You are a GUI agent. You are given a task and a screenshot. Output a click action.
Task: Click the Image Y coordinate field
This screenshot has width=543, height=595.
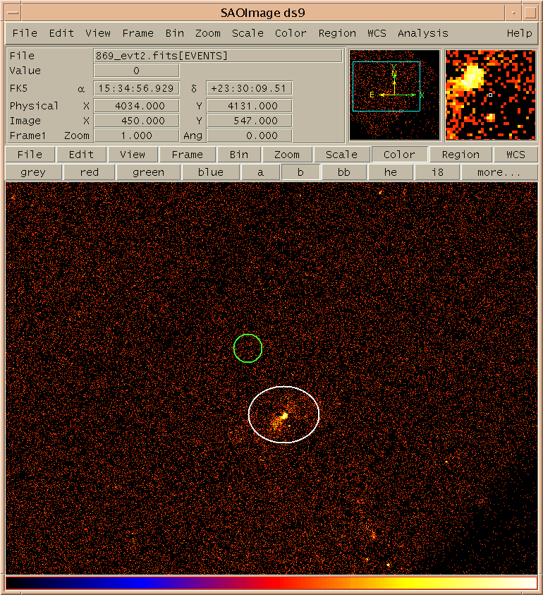(249, 121)
